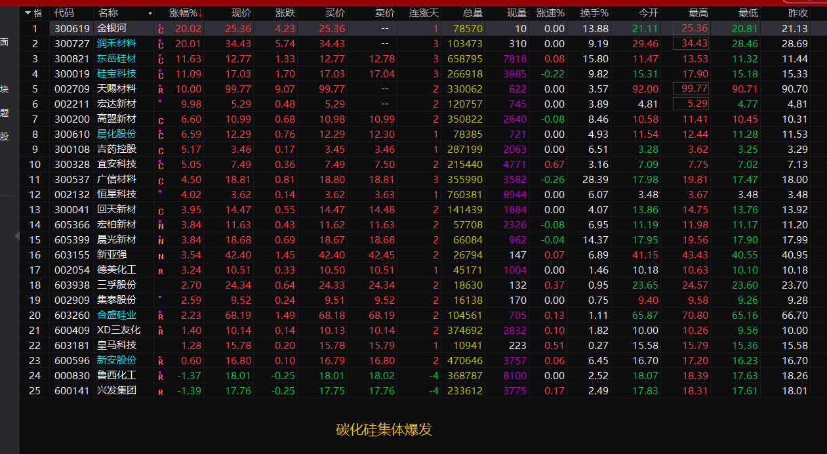This screenshot has width=827, height=454.
Task: Sort by the 连涨天 column header
Action: point(424,13)
